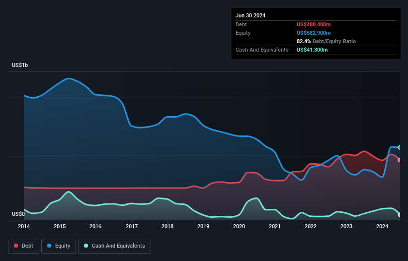
Task: Click the blue Equity legend dot
Action: click(49, 246)
